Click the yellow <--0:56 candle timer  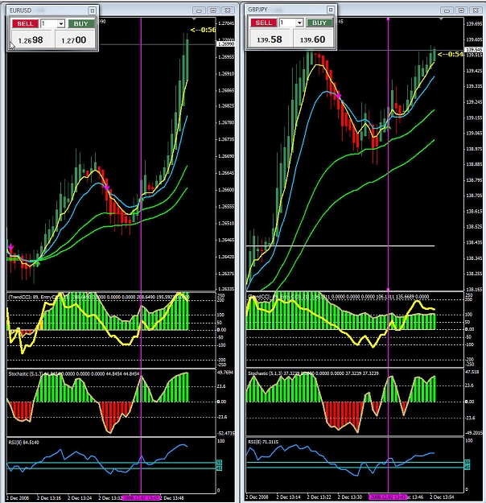point(203,30)
